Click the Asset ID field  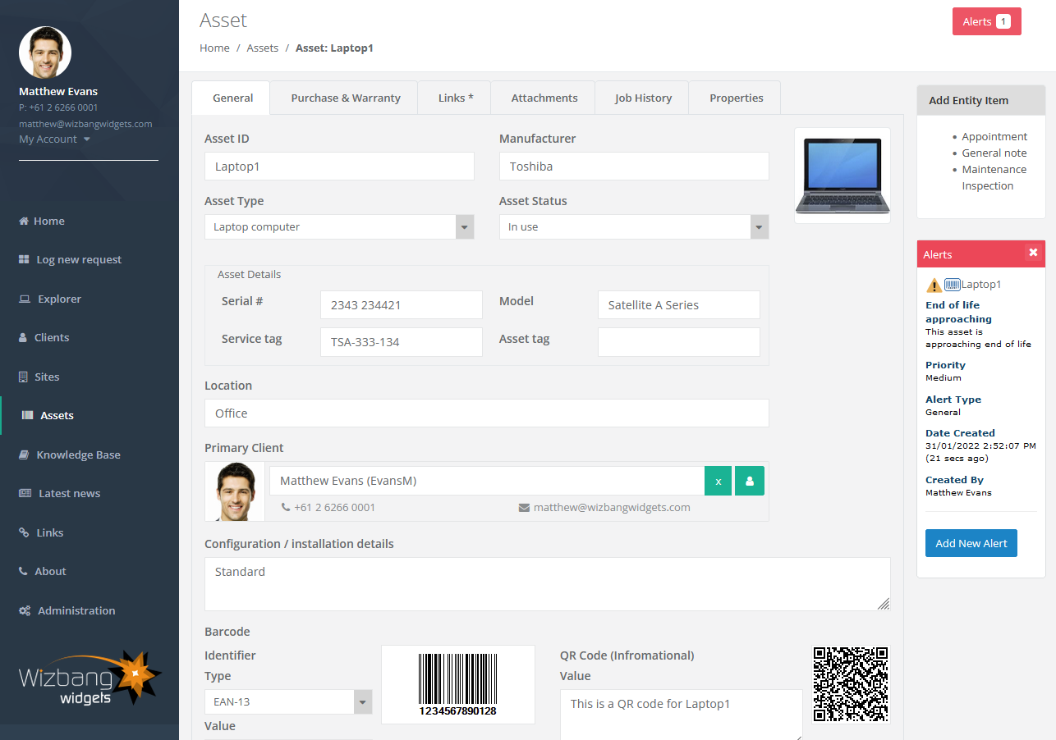[x=339, y=167]
